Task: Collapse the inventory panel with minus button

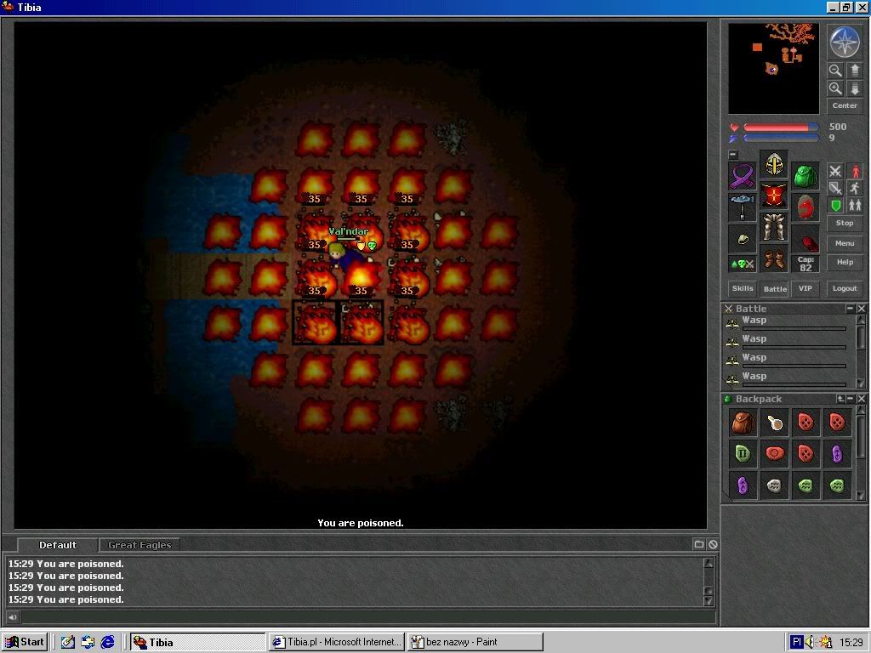Action: click(732, 155)
